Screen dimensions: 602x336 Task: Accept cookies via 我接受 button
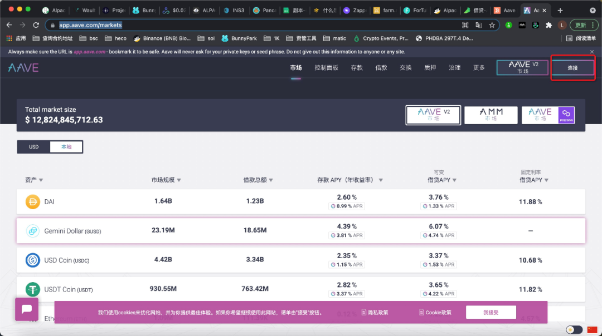click(x=491, y=312)
